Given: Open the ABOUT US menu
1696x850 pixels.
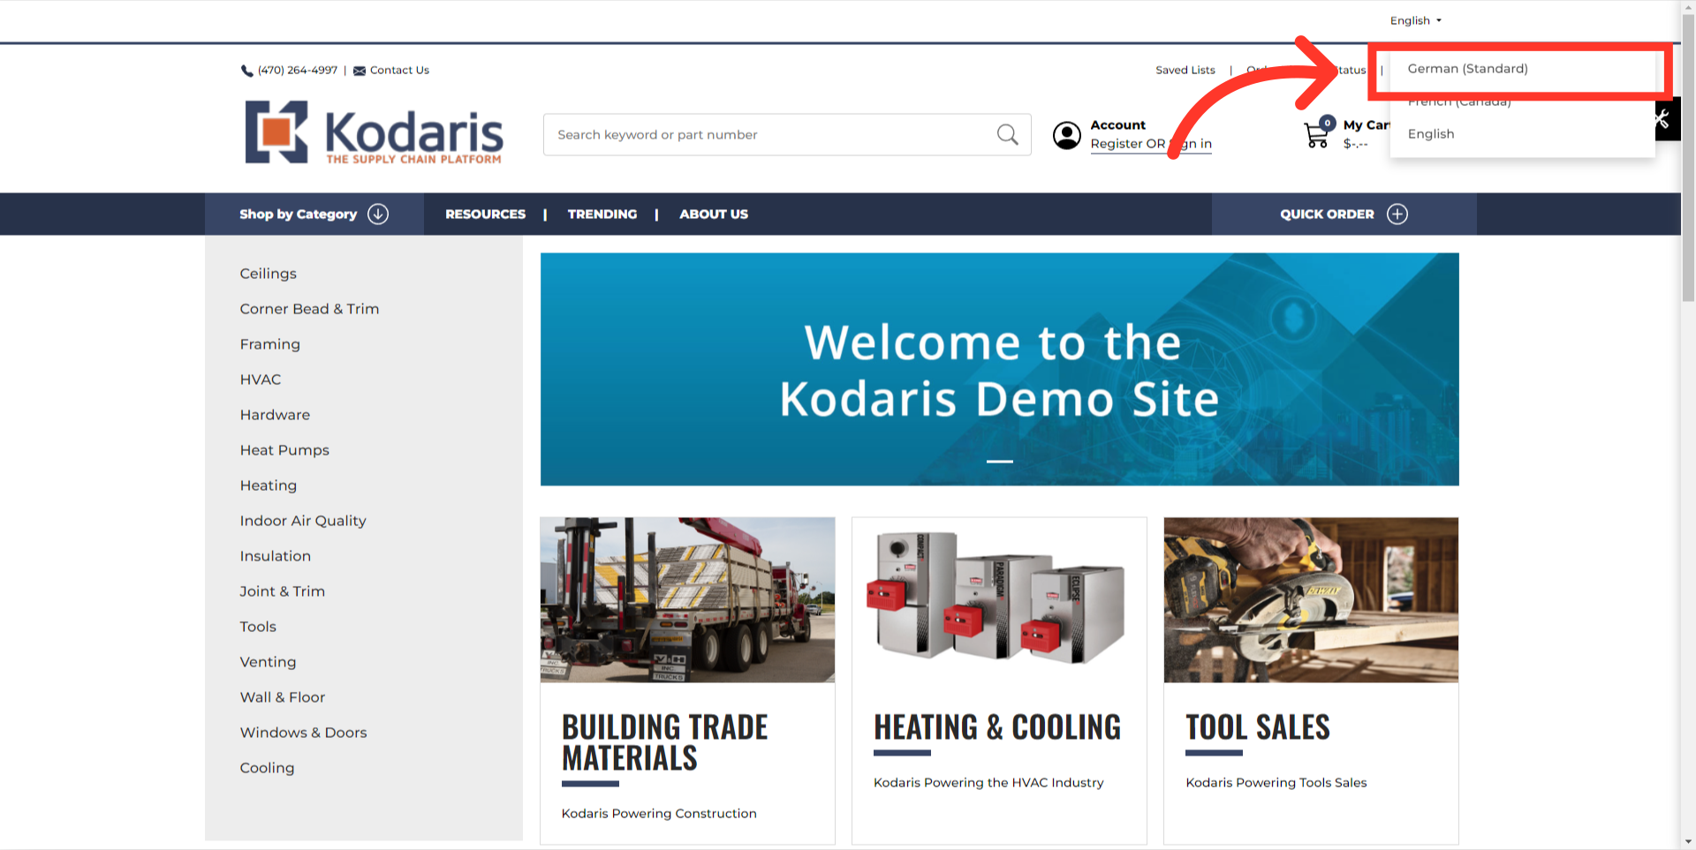Looking at the screenshot, I should 714,214.
